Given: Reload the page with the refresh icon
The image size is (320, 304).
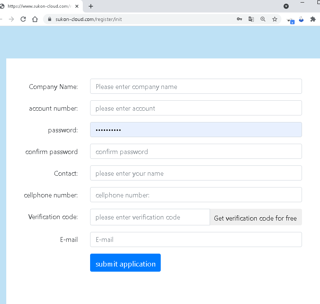Looking at the screenshot, I should coord(23,19).
